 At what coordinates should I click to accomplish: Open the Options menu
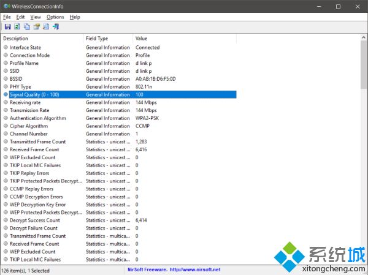click(55, 17)
